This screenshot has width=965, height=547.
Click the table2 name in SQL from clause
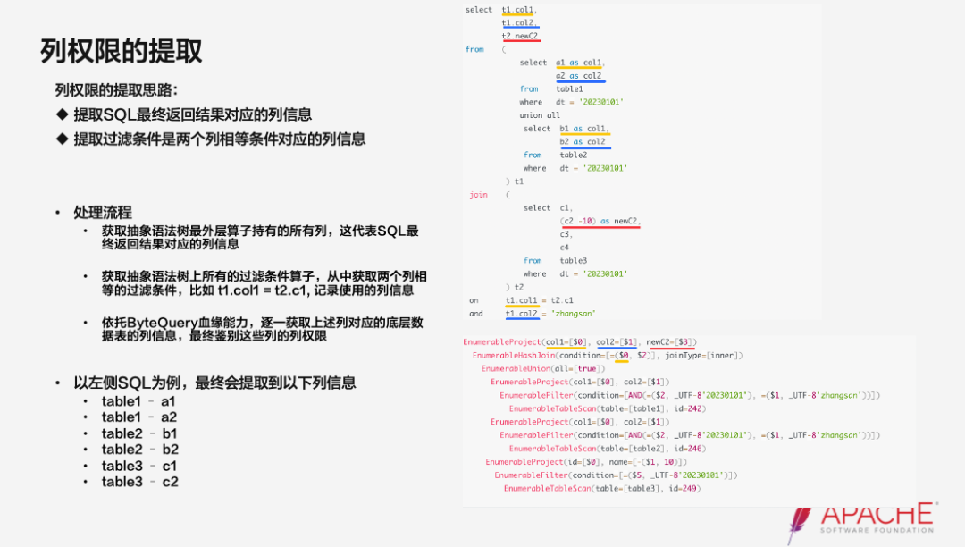[574, 155]
